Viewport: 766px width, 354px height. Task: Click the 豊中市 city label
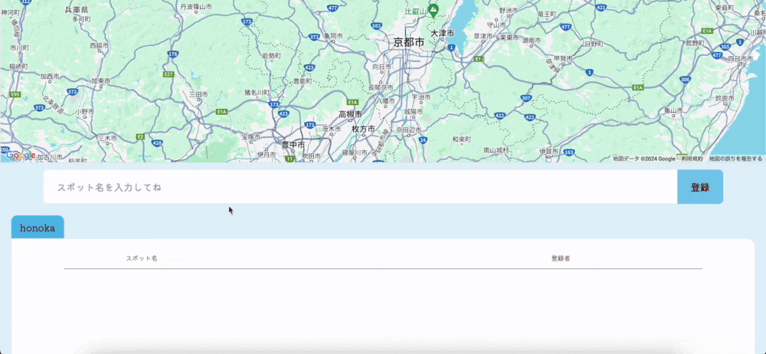tap(293, 145)
